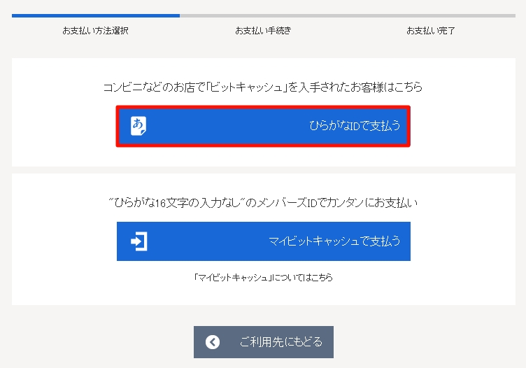526x368 pixels.
Task: Choose マイビットキャッシュで支払う button
Action: tap(263, 241)
